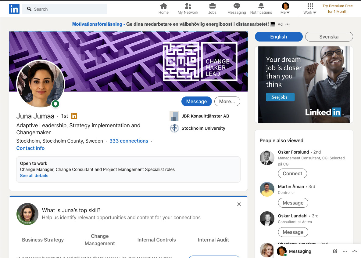The width and height of the screenshot is (361, 258).
Task: Open the Notifications bell icon
Action: click(261, 9)
